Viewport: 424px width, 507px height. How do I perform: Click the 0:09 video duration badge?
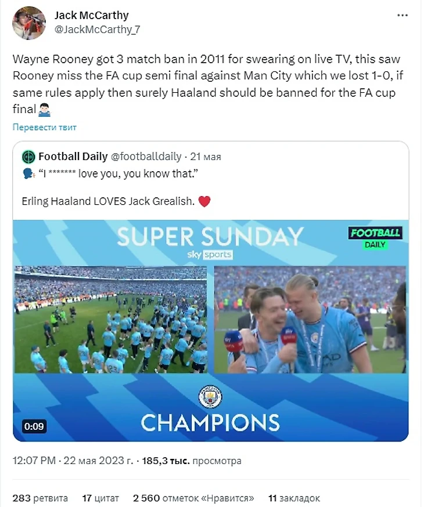(34, 426)
